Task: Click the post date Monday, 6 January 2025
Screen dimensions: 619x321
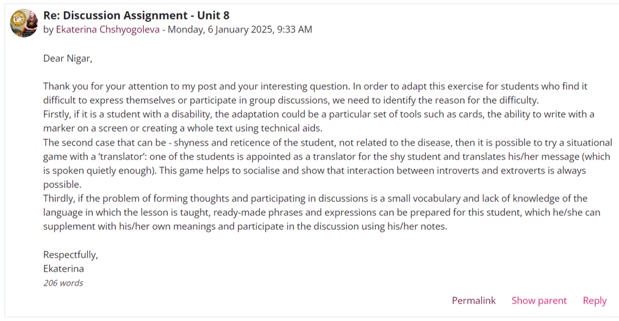Action: point(240,29)
